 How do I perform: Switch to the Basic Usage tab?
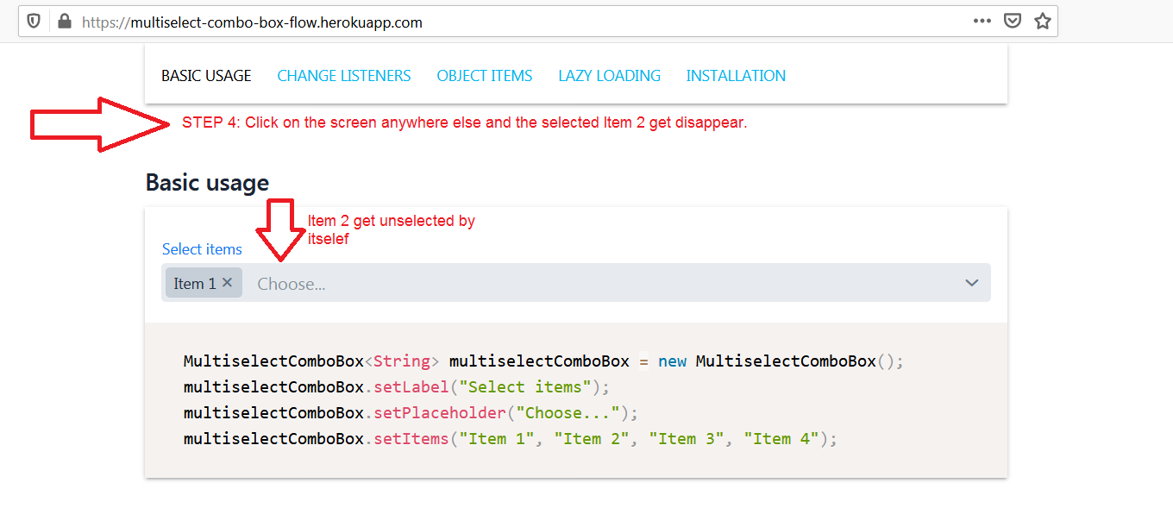(206, 76)
